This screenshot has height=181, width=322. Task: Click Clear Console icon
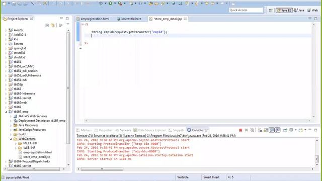pyautogui.click(x=260, y=130)
